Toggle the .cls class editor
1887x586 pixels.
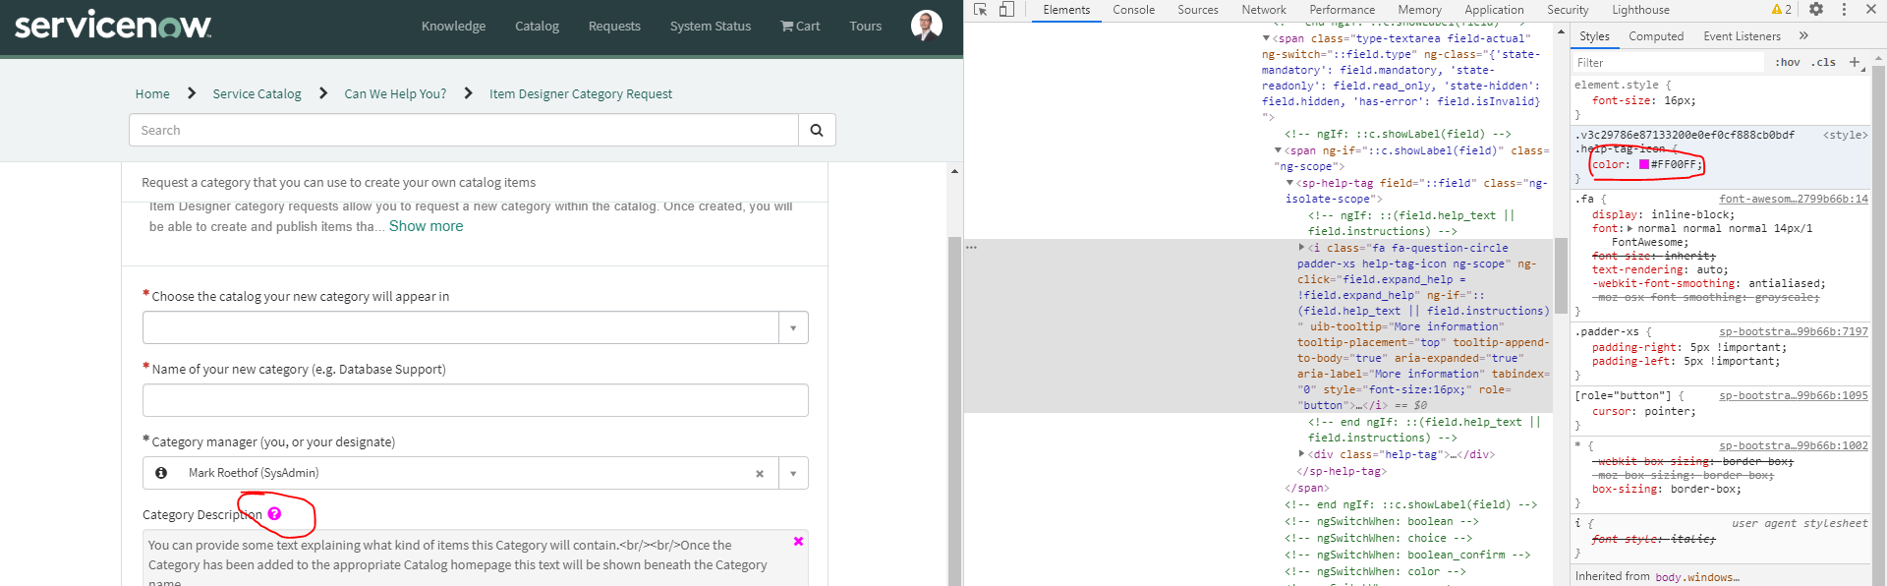pyautogui.click(x=1825, y=62)
